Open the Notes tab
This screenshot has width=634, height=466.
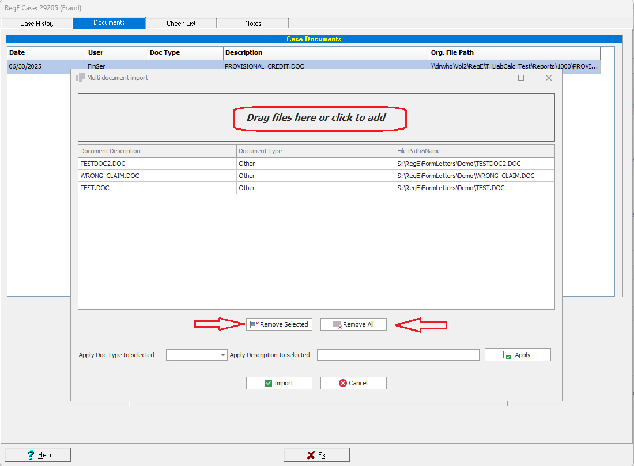(x=253, y=24)
